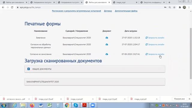Expand the ОБЩИЕ ДОКУМЕНТЫ section

[95, 69]
